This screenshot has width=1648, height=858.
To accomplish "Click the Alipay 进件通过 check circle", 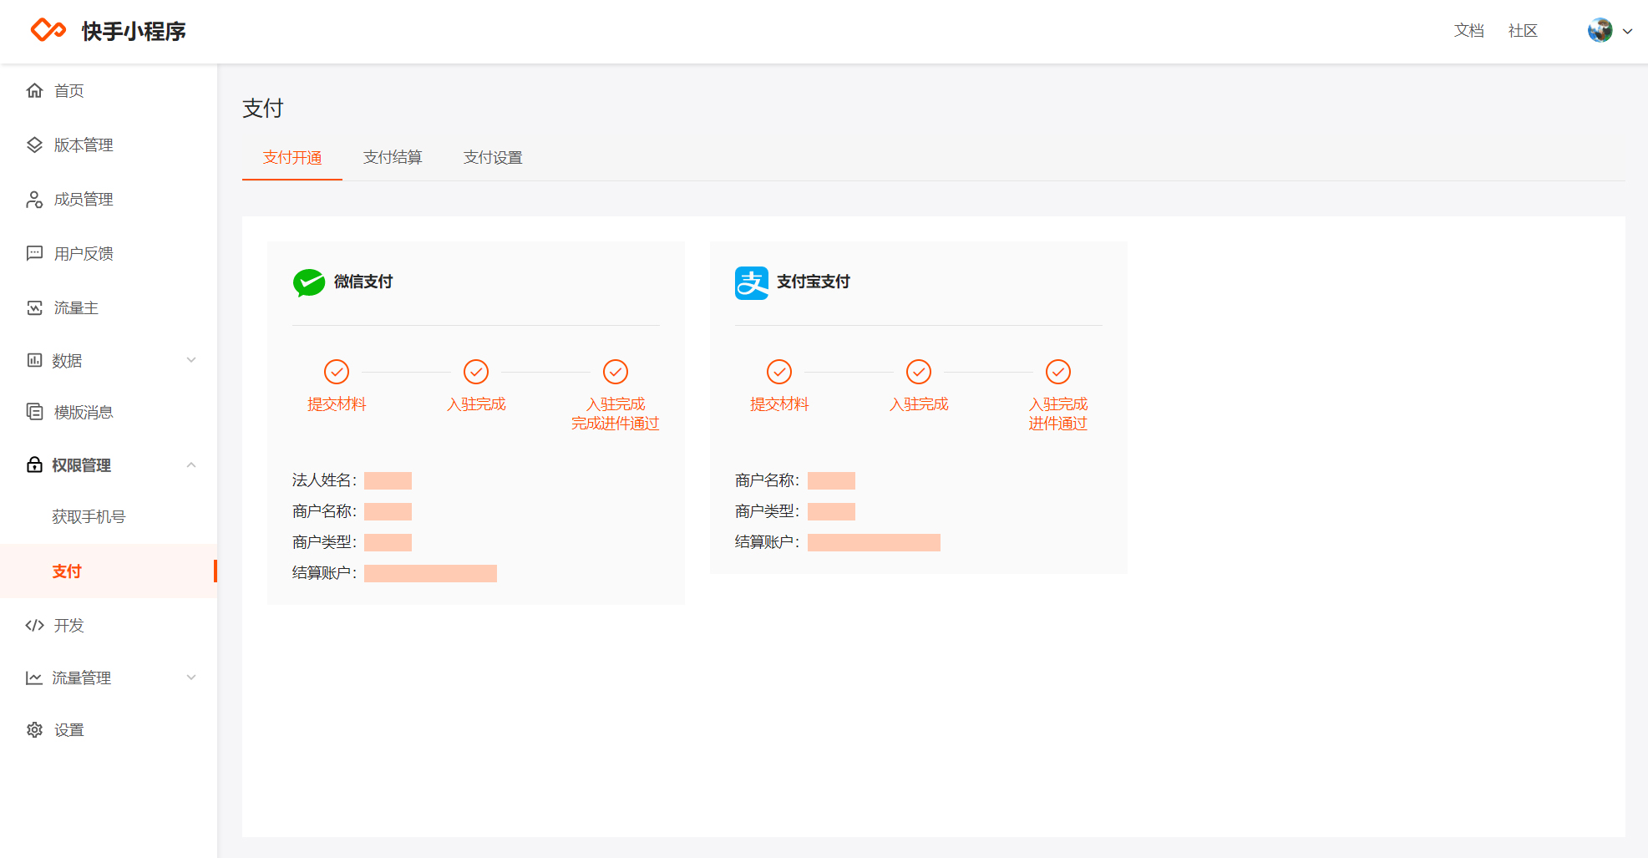I will tap(1058, 371).
